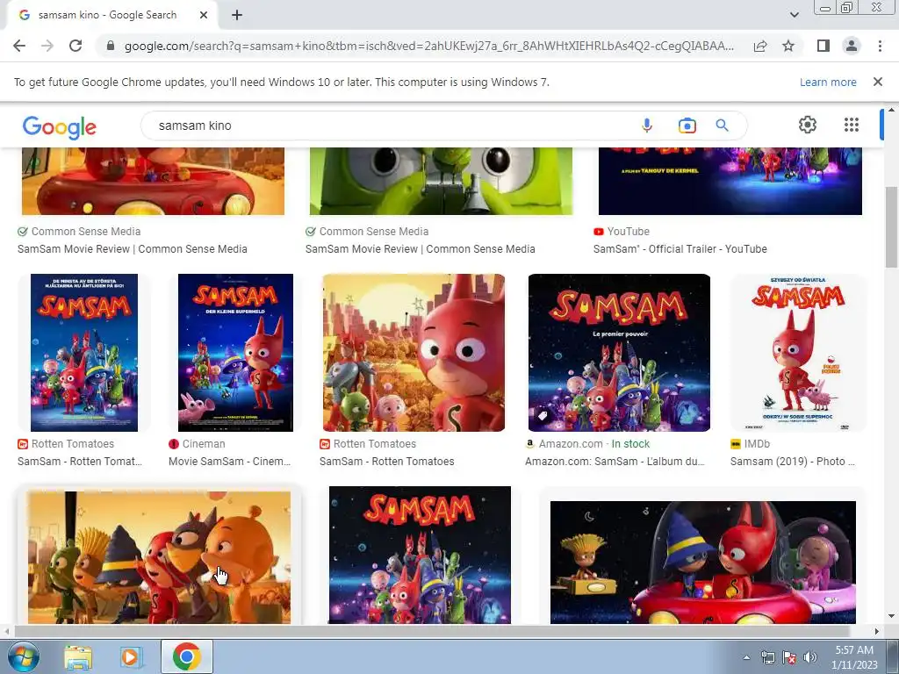Show hidden system tray icons
This screenshot has height=674, width=899.
click(x=746, y=657)
